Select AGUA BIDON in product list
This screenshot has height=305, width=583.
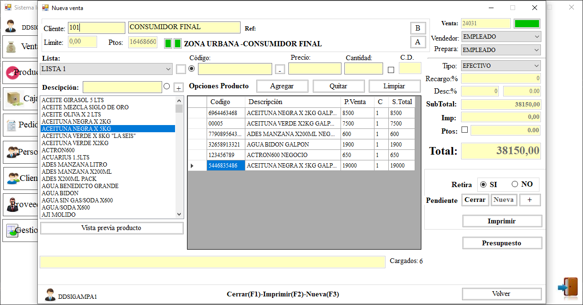pos(108,193)
